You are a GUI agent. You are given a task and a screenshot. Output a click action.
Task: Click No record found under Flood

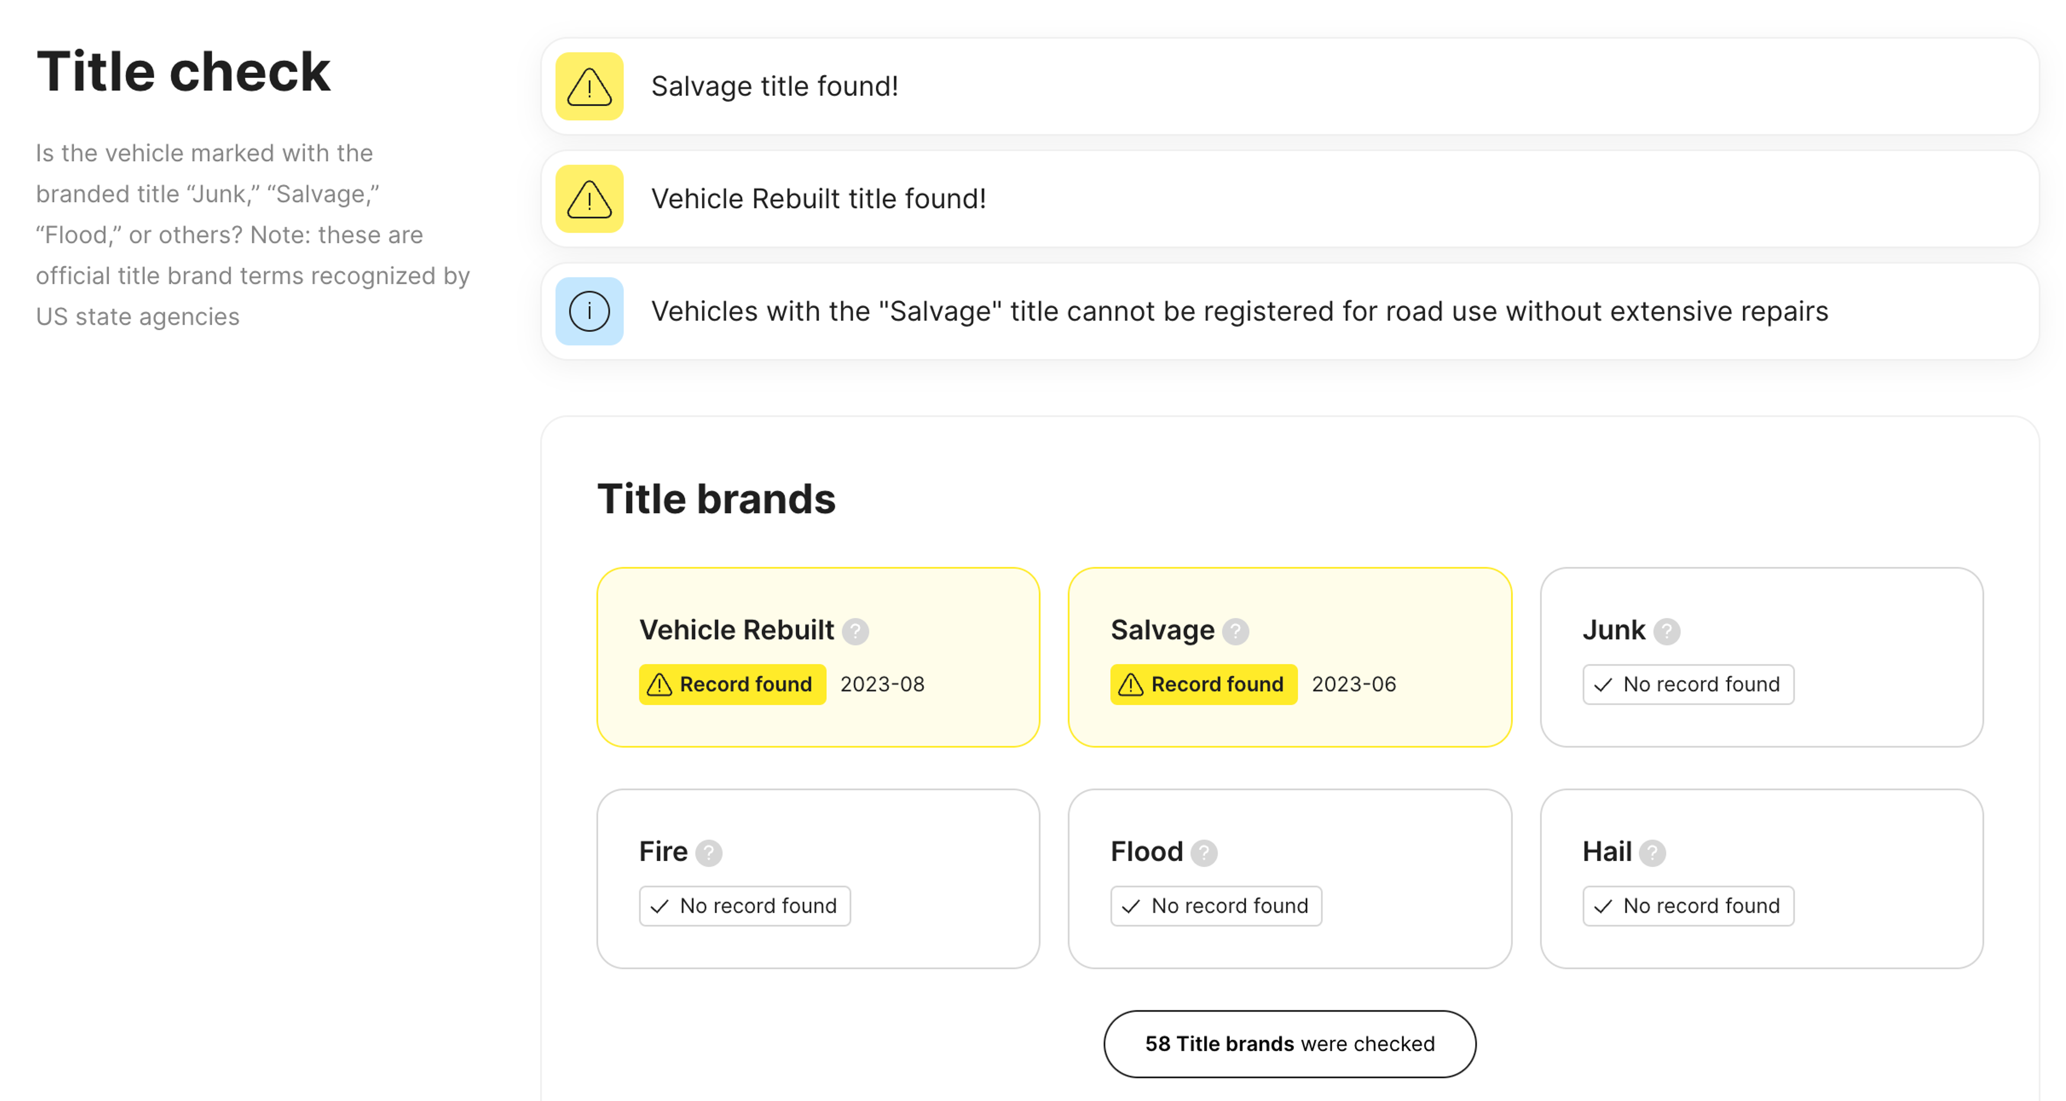coord(1215,905)
